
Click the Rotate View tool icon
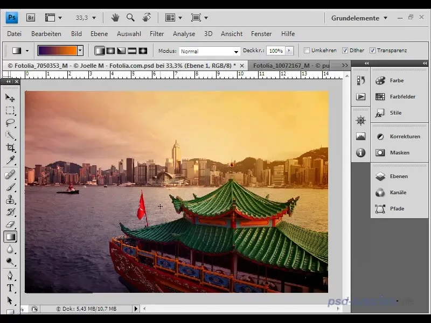(x=147, y=18)
